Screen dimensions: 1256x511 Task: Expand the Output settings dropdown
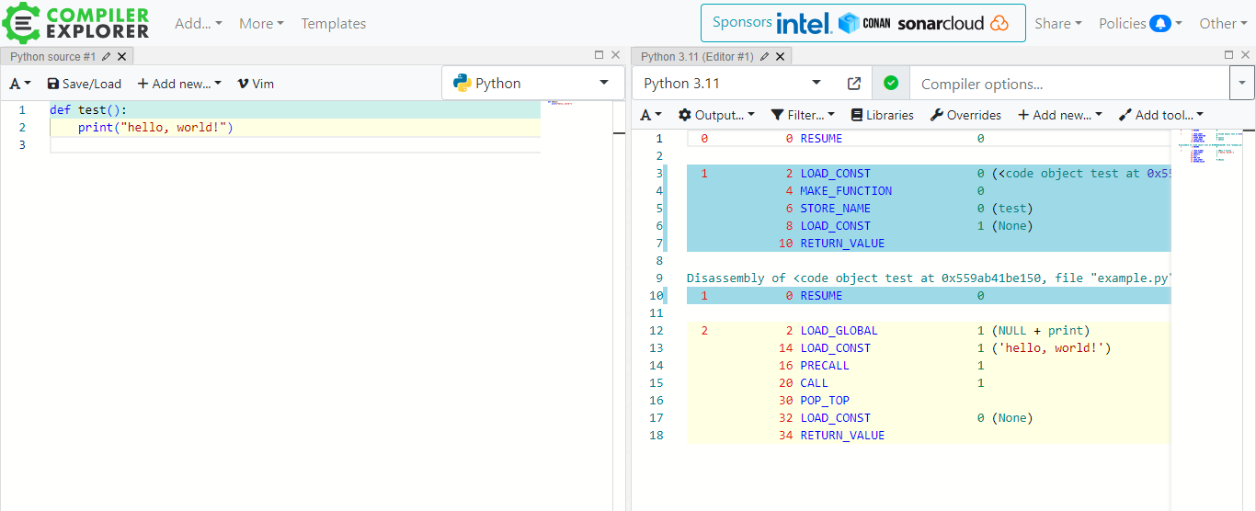coord(716,115)
